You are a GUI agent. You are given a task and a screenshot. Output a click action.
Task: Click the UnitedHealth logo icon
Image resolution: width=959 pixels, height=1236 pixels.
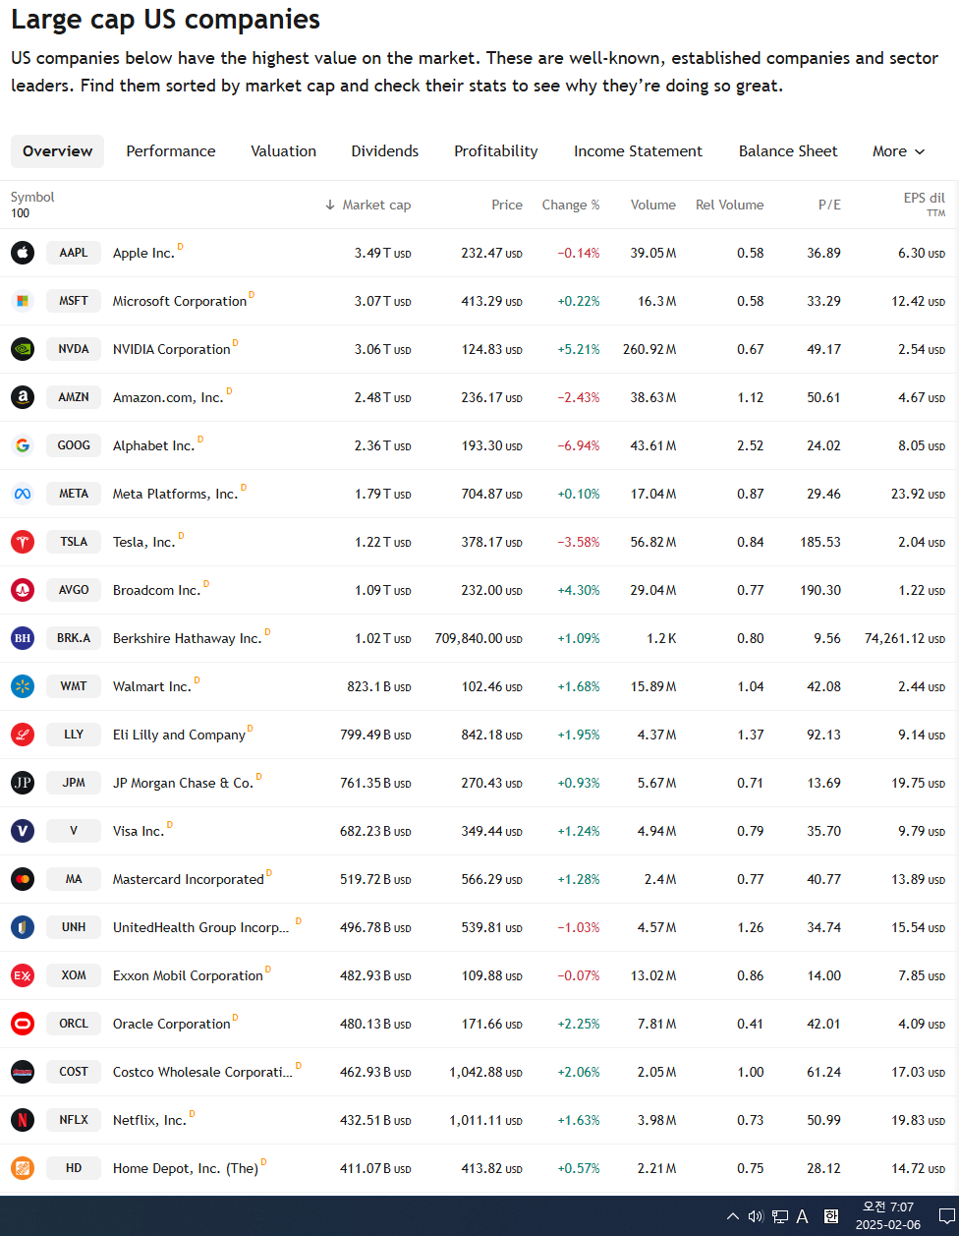pyautogui.click(x=23, y=927)
